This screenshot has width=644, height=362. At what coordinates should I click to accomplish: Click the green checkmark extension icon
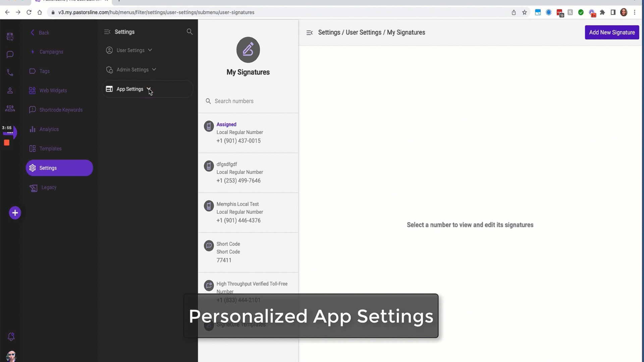tap(581, 12)
